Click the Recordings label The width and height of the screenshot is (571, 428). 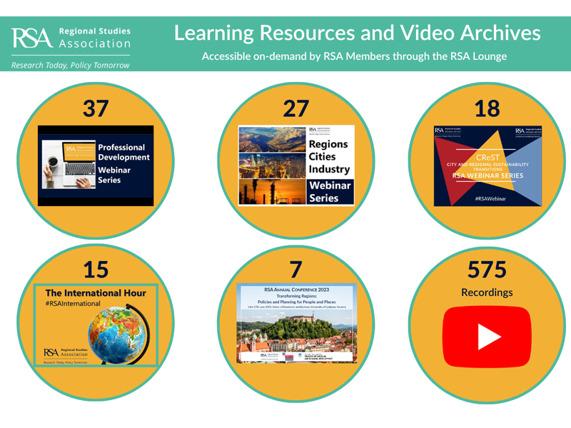click(487, 292)
